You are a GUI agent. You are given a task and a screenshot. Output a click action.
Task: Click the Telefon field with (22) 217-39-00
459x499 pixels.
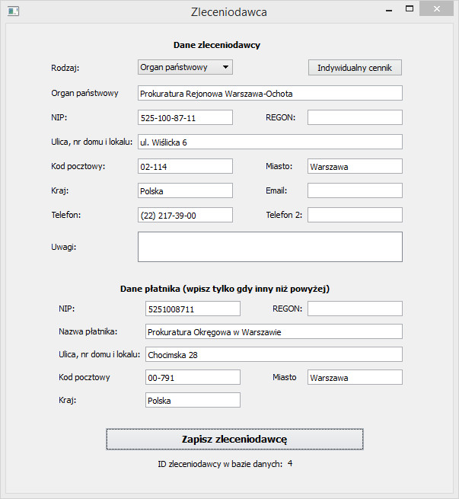[185, 215]
